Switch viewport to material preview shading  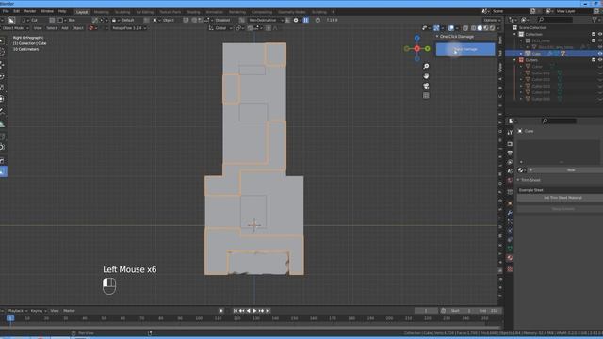[x=486, y=28]
